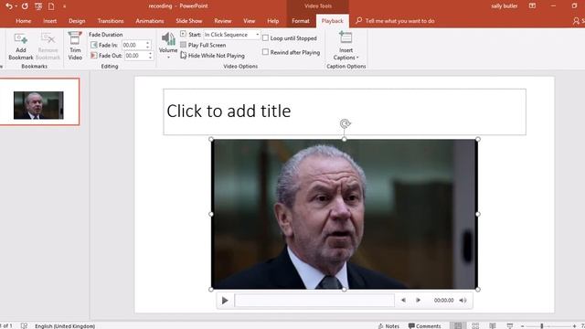
Task: Switch to Slide Sorter view
Action: click(x=475, y=325)
